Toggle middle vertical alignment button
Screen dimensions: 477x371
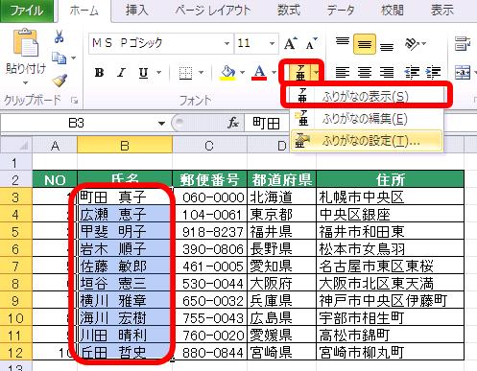click(365, 44)
